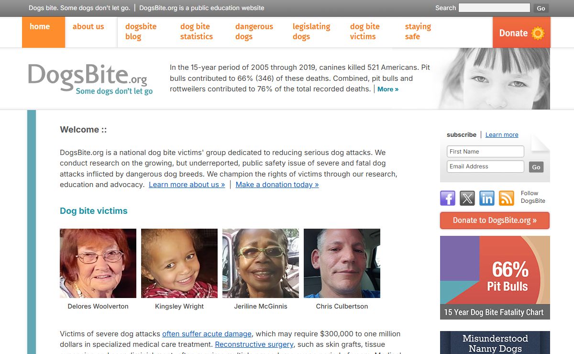Click the First Name subscribe field
Viewport: 574px width, 354px height.
pyautogui.click(x=486, y=152)
